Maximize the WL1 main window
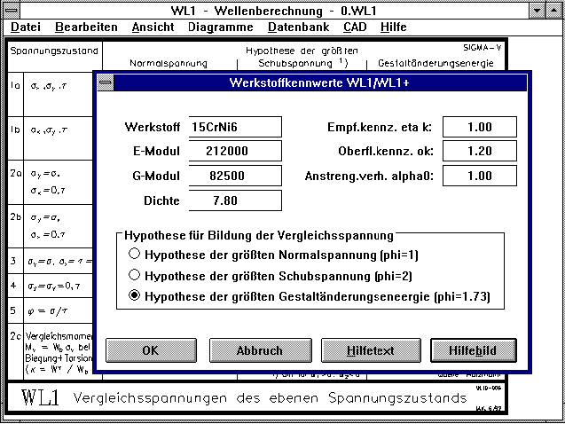Image resolution: width=565 pixels, height=424 pixels. (552, 10)
